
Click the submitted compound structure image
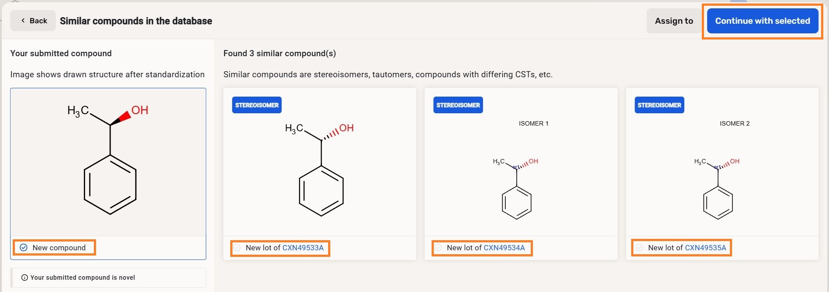point(108,160)
